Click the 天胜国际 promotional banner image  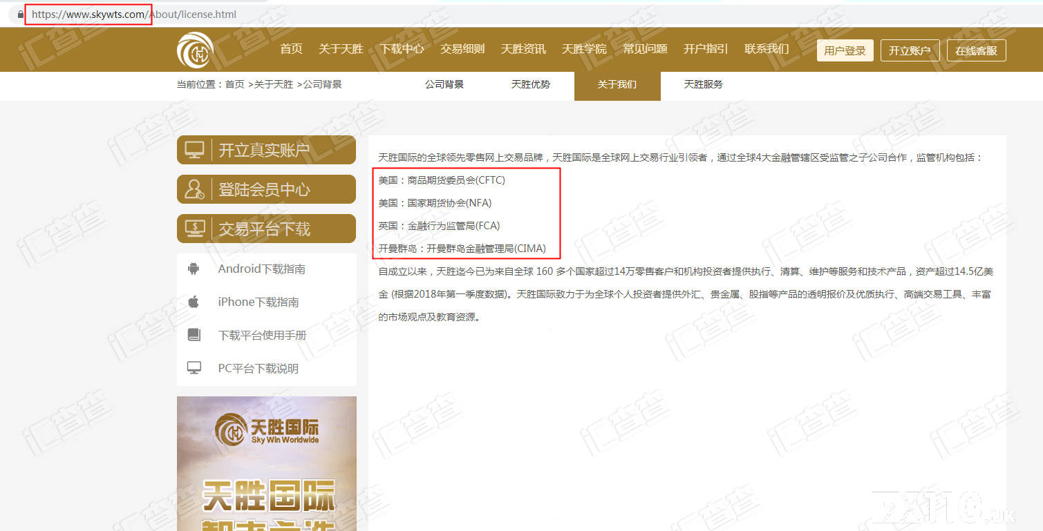click(267, 463)
